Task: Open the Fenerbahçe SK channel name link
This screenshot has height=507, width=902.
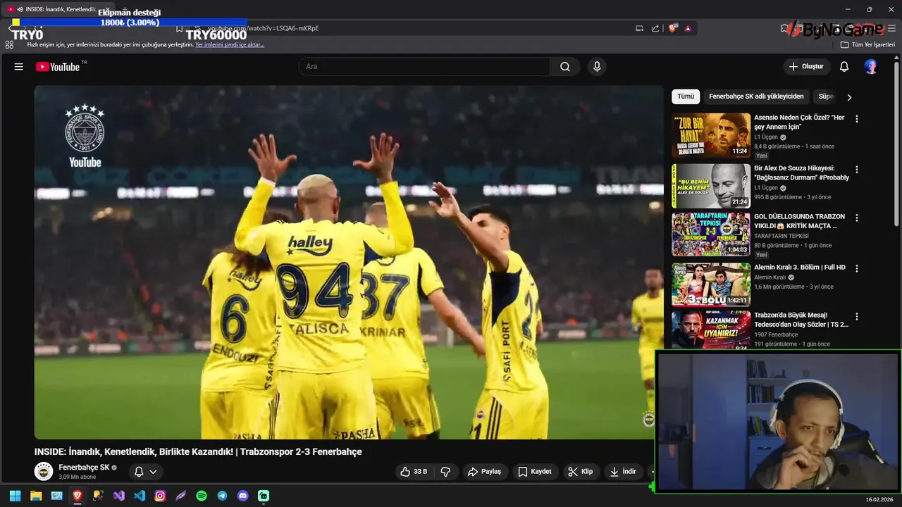Action: click(x=84, y=468)
